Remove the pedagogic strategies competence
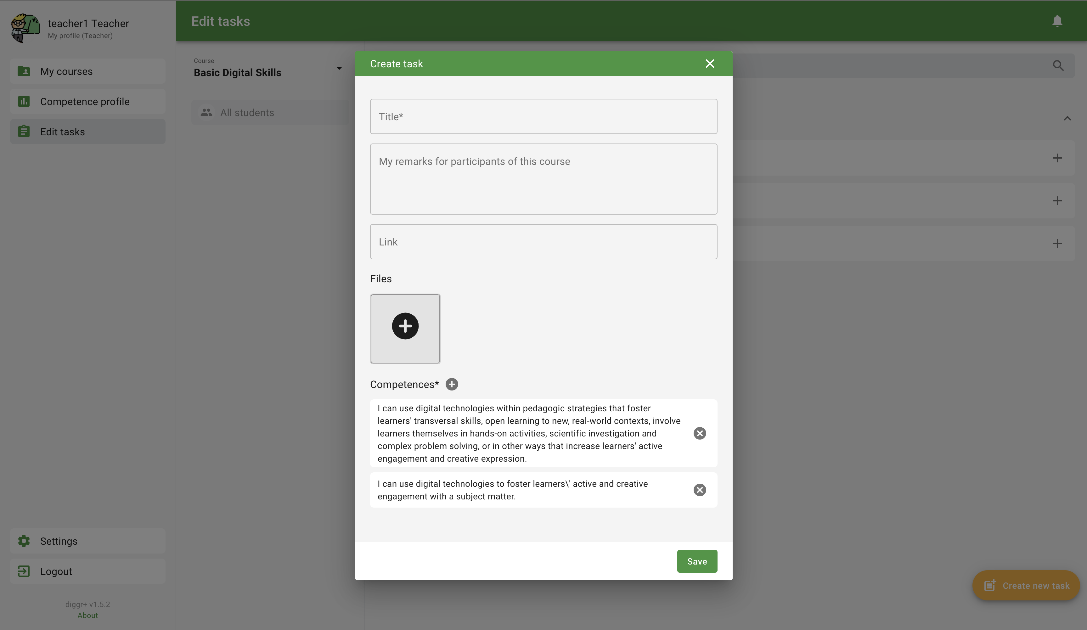Image resolution: width=1087 pixels, height=630 pixels. [x=699, y=433]
